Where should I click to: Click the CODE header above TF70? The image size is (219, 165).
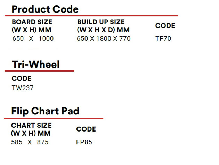(165, 25)
